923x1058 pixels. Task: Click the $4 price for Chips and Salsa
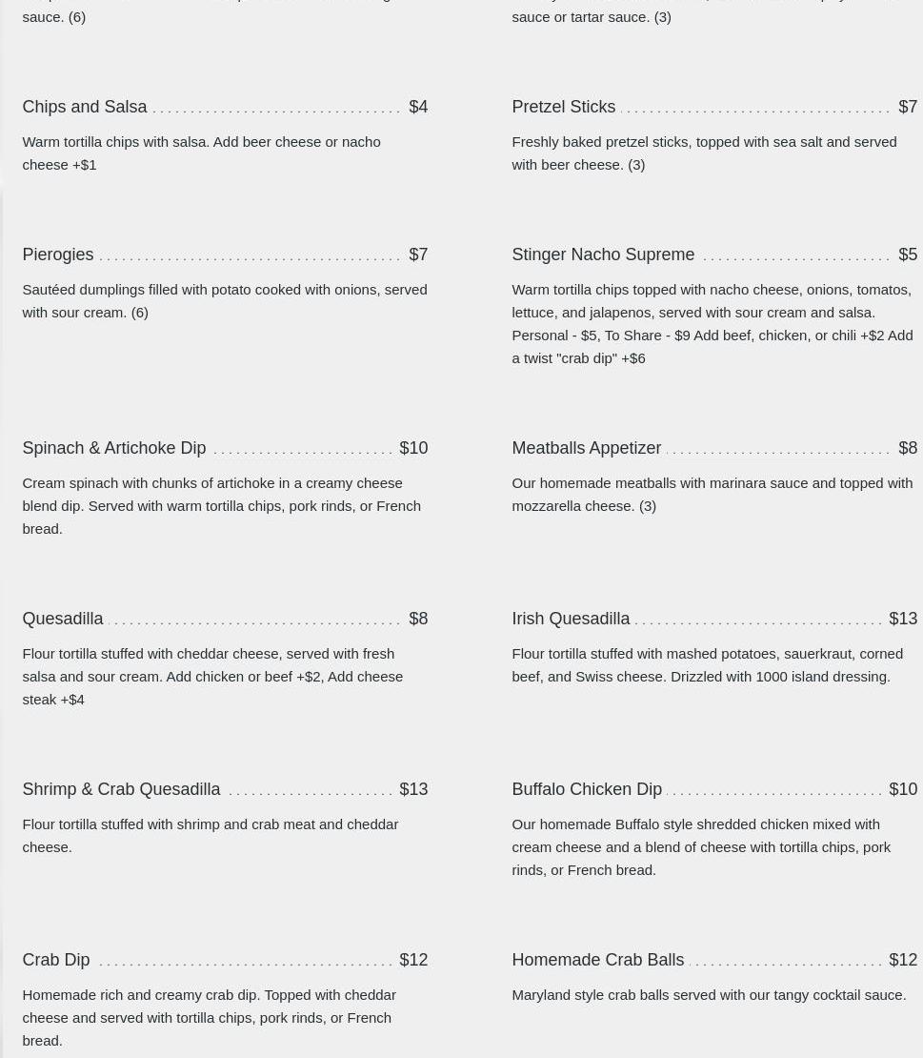click(x=418, y=107)
